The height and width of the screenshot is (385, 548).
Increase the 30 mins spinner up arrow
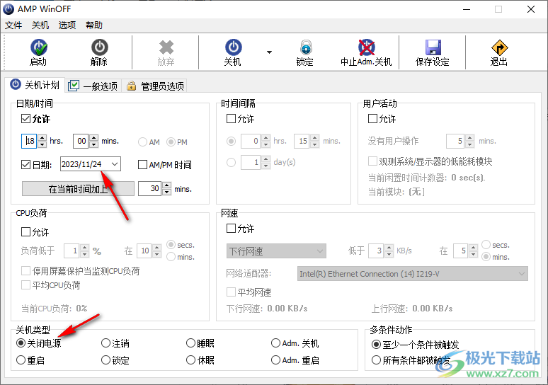[167, 185]
